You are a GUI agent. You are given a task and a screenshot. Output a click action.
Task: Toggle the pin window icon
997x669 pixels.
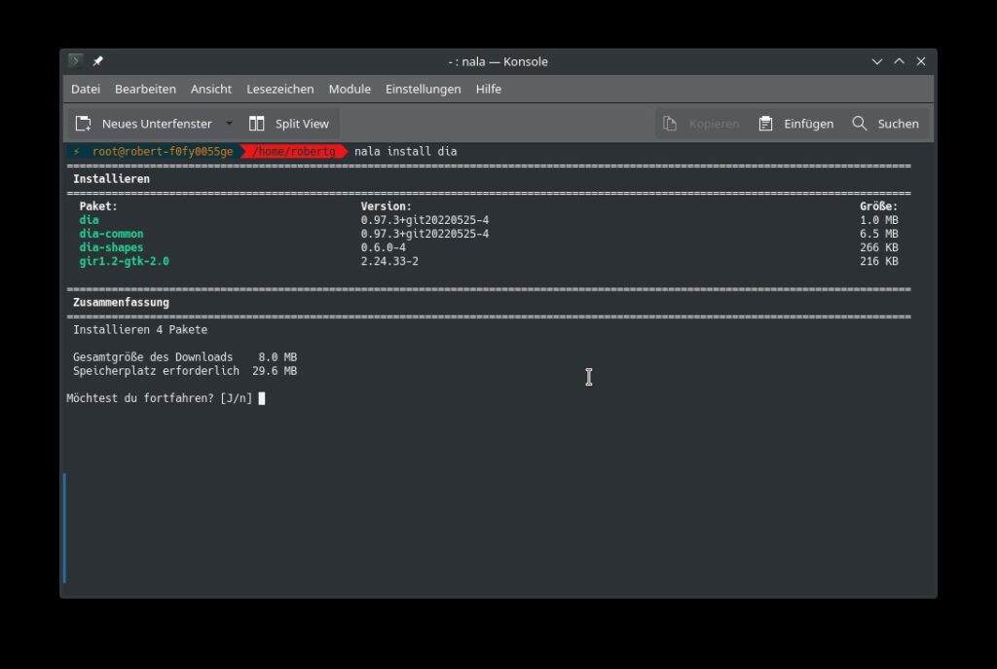coord(98,61)
